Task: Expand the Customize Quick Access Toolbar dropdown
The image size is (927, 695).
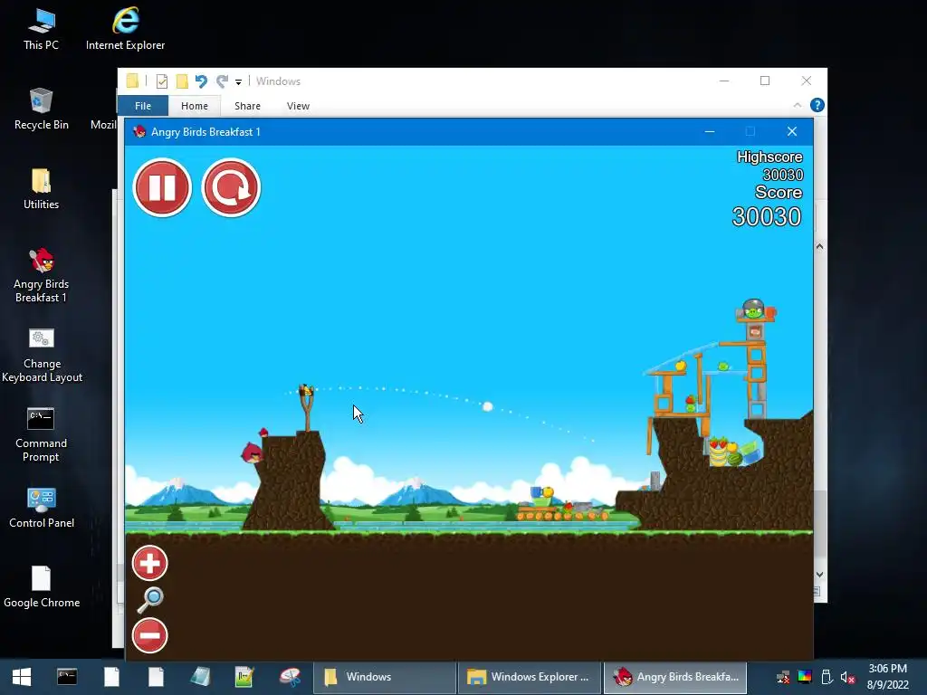Action: click(x=238, y=82)
